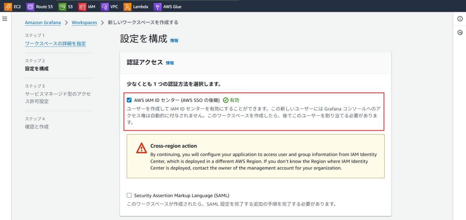Click the ステップ 3 label
The image size is (466, 220).
pyautogui.click(x=35, y=86)
